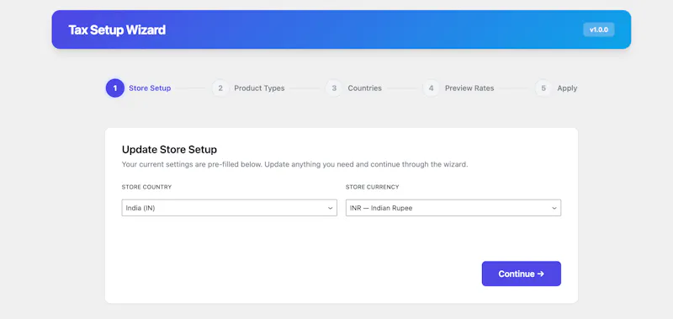Click the 'Your current settings are pre-filled' description
This screenshot has width=673, height=319.
coord(295,164)
